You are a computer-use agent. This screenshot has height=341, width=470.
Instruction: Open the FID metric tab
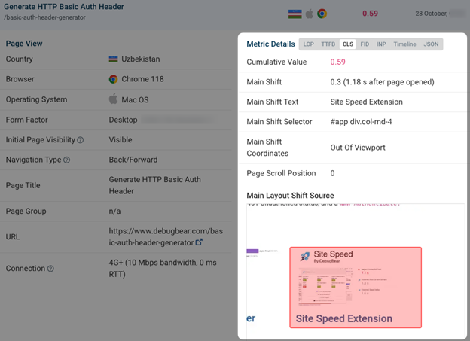(365, 44)
